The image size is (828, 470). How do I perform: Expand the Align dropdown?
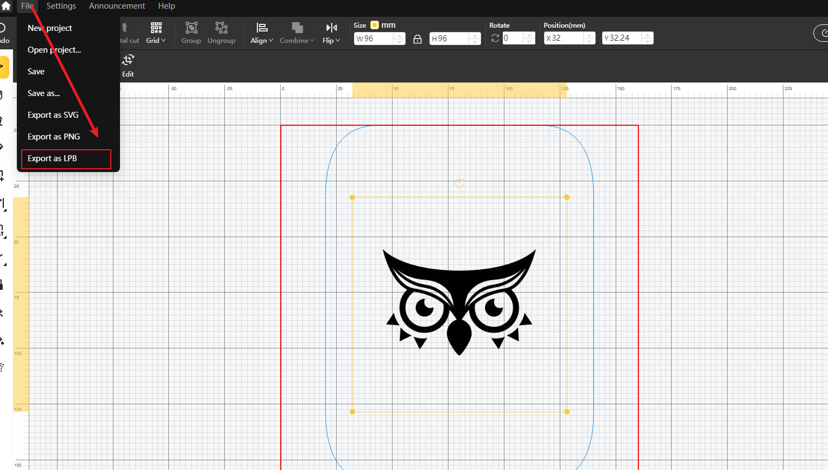coord(262,33)
